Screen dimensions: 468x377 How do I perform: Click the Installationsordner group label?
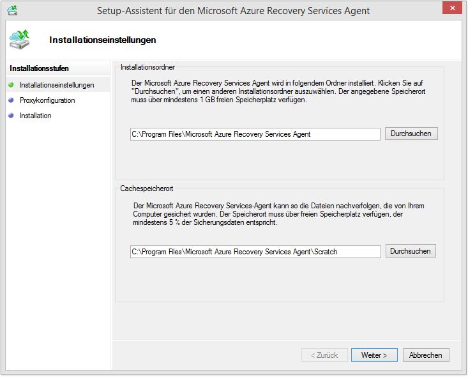pyautogui.click(x=147, y=67)
